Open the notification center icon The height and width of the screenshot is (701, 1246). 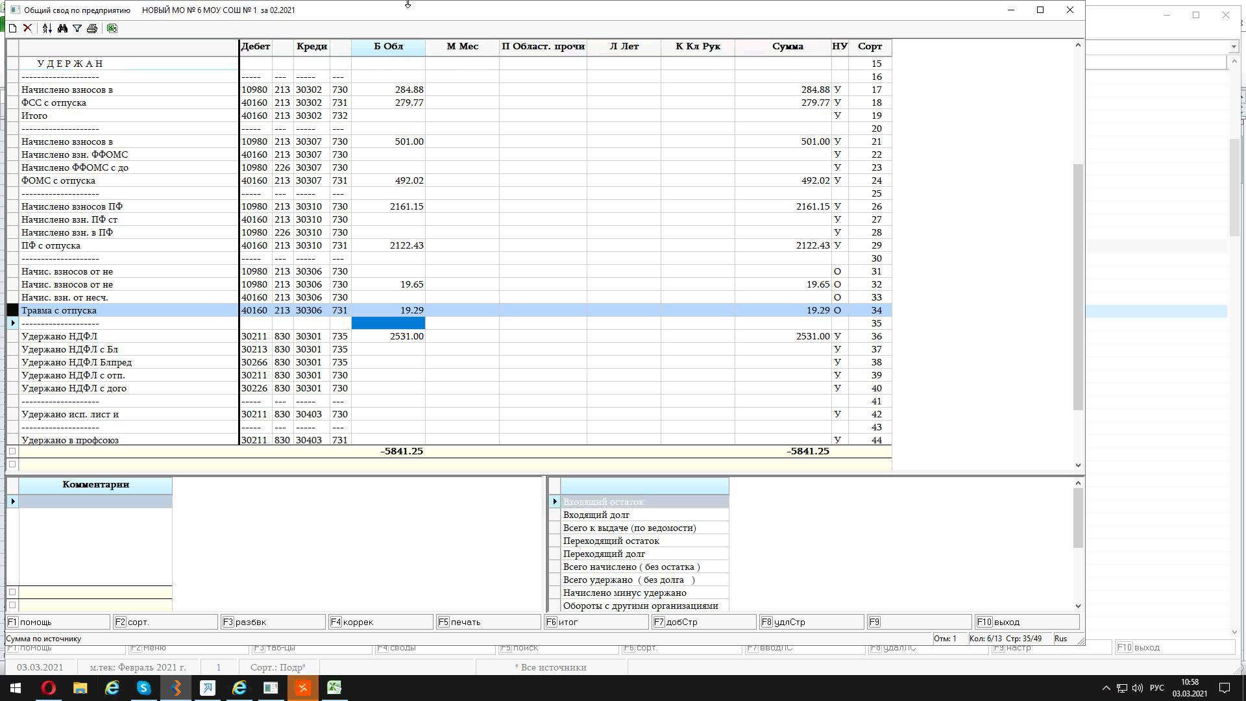pyautogui.click(x=1225, y=688)
